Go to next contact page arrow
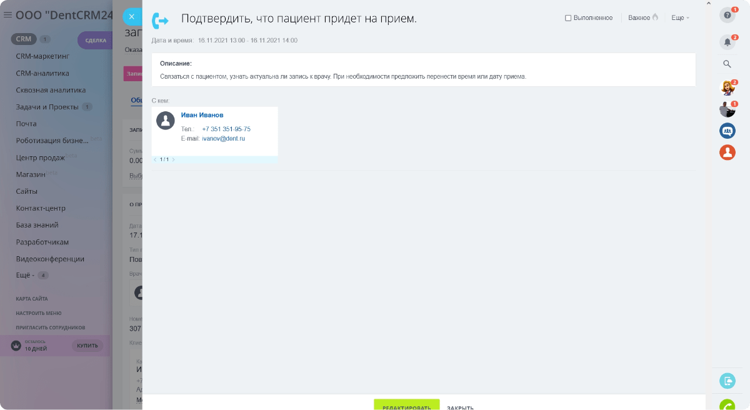This screenshot has width=750, height=410. (x=173, y=159)
